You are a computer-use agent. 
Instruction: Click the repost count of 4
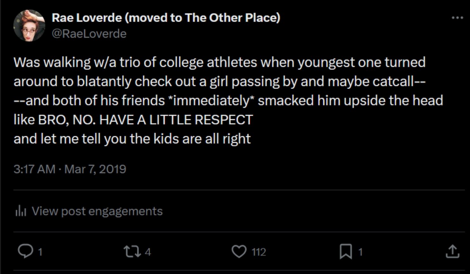[148, 252]
